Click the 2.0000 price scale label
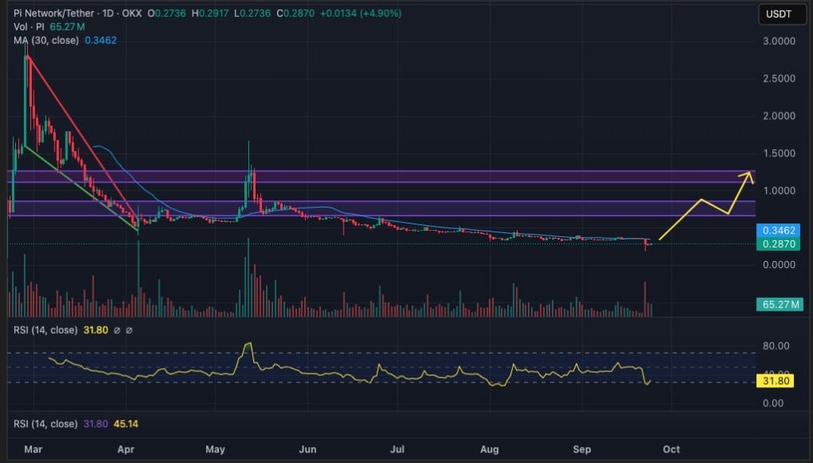The image size is (813, 463). pyautogui.click(x=779, y=116)
